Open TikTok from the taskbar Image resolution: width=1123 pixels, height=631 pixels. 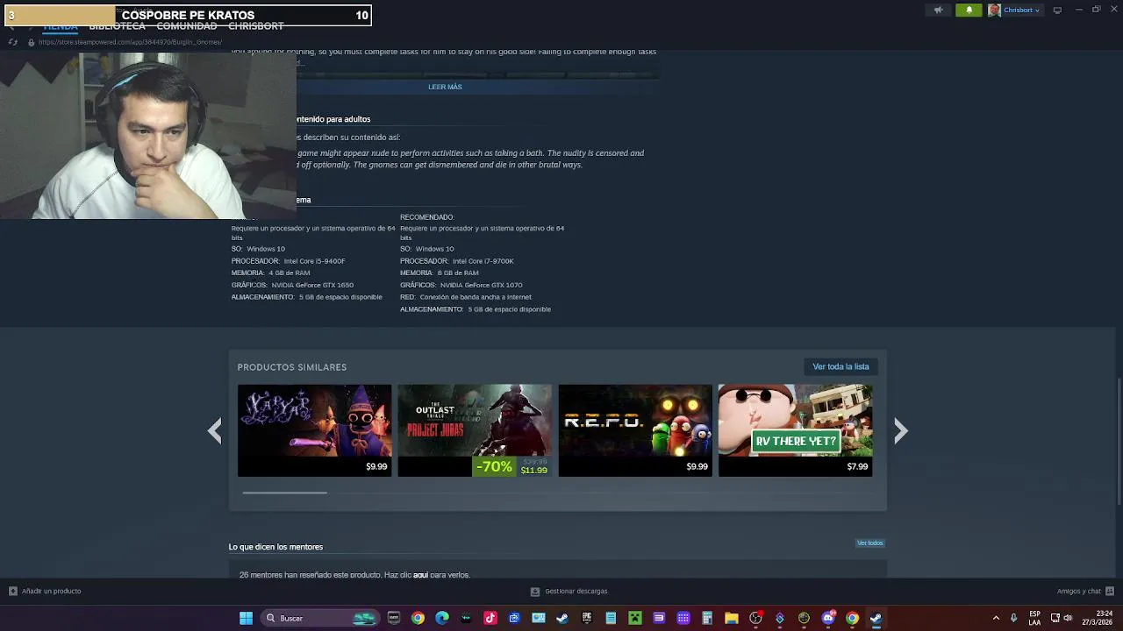(x=490, y=618)
